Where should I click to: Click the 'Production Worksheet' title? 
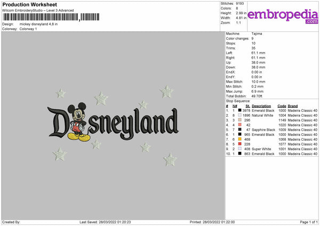pos(30,4)
